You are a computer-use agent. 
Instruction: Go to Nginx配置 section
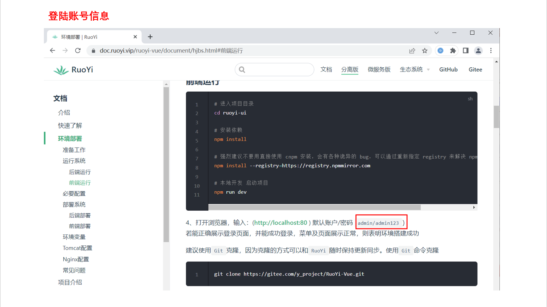(76, 259)
